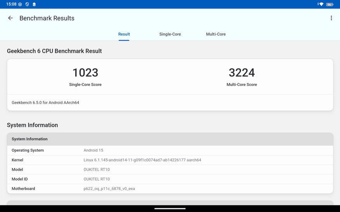
Task: Select the Operating System row
Action: [170, 150]
